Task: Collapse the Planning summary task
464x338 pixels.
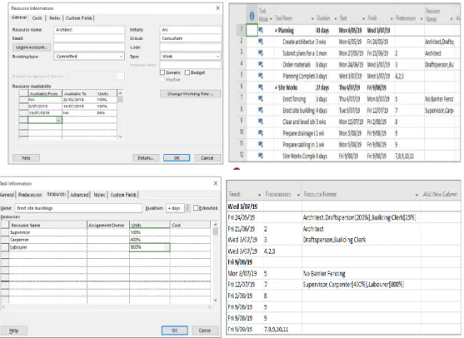Action: [276, 31]
